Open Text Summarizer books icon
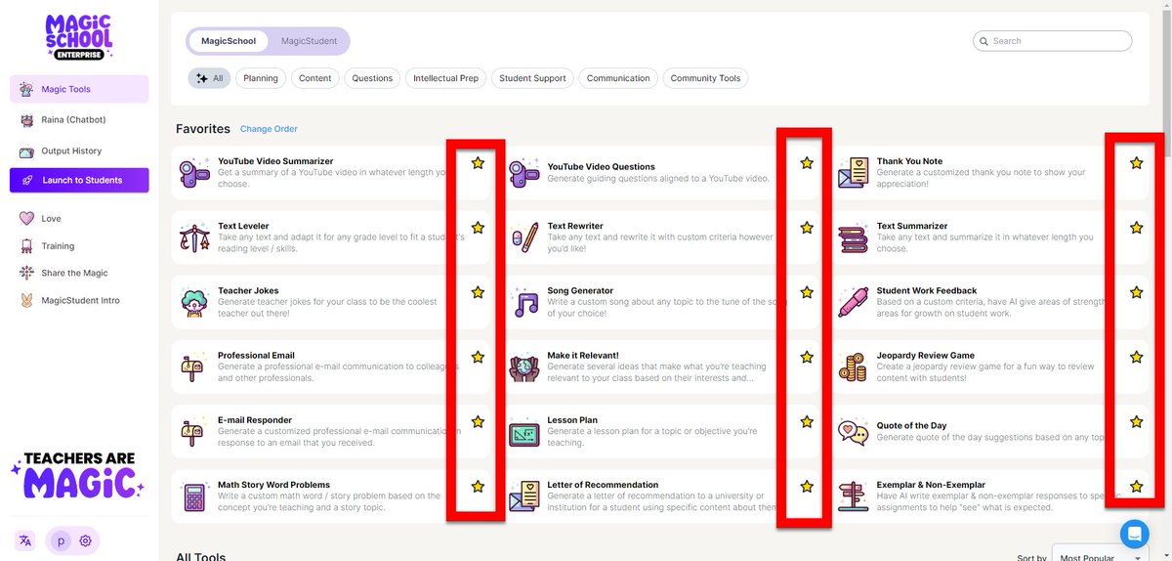1172x561 pixels. pyautogui.click(x=853, y=237)
